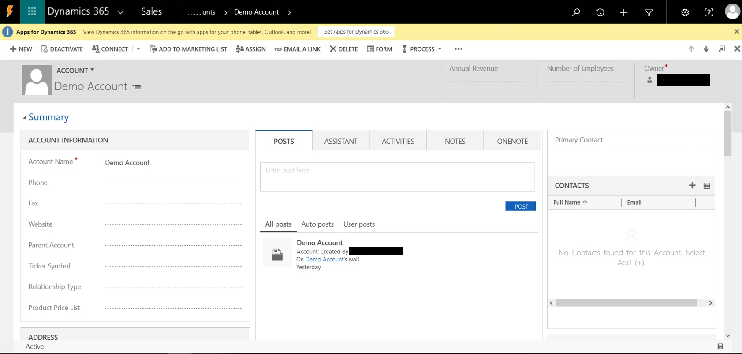Click the form vertical scrollbar down arrow
Image resolution: width=742 pixels, height=354 pixels.
point(728,335)
